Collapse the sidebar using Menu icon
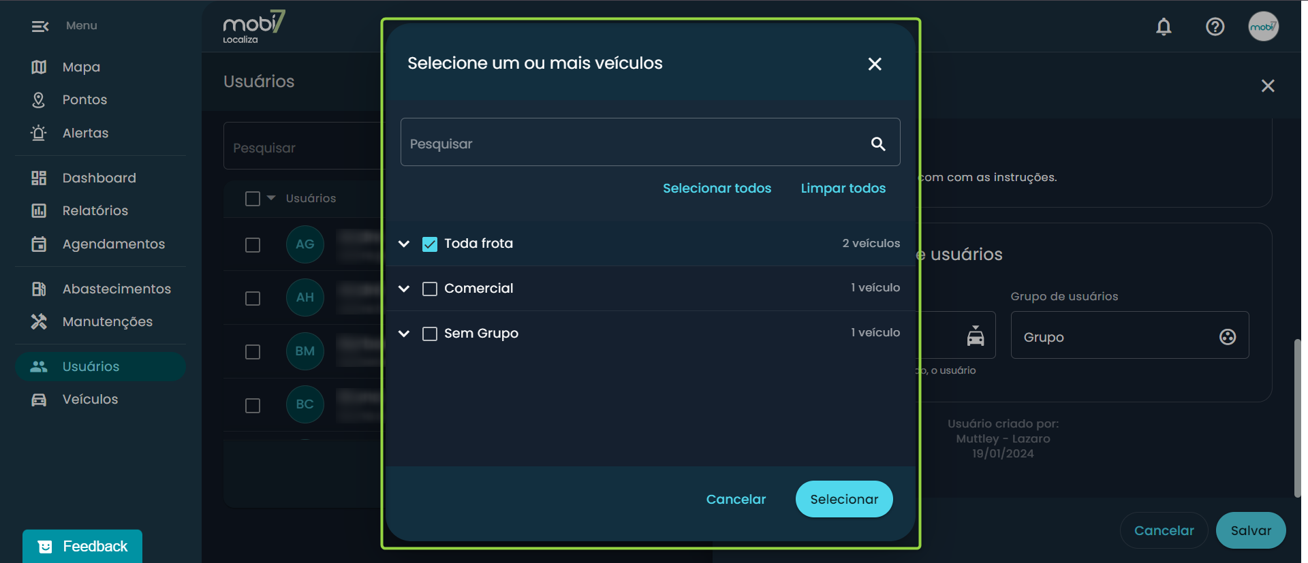The image size is (1308, 563). (40, 26)
